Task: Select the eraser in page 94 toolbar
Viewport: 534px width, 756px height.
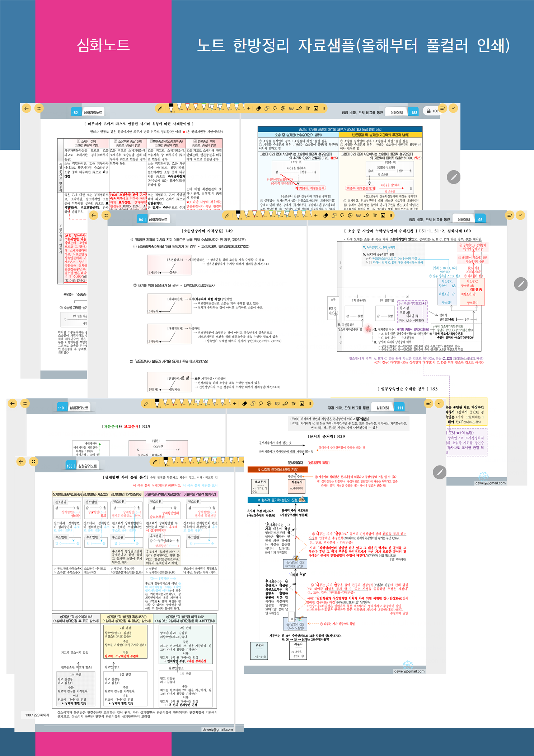Action: click(x=325, y=215)
